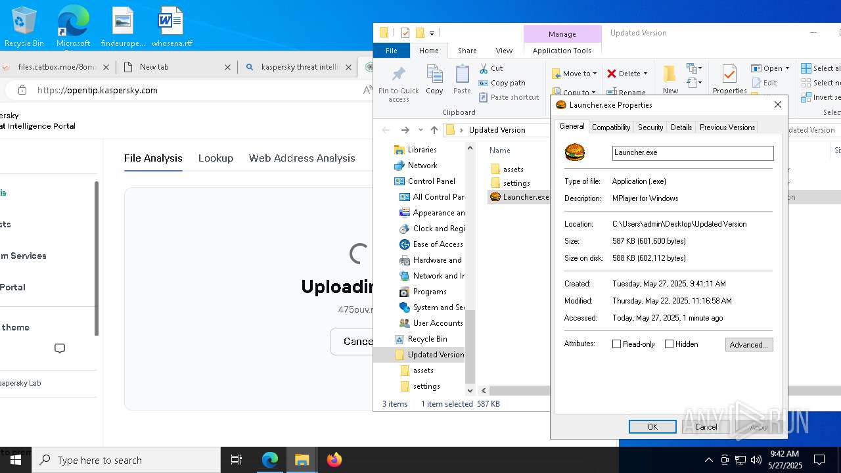Open Web Address Analysis on Kaspersky page
The height and width of the screenshot is (473, 841).
pos(302,158)
